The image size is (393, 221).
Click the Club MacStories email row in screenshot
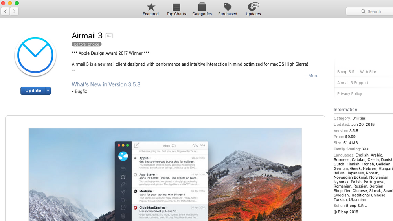[170, 212]
